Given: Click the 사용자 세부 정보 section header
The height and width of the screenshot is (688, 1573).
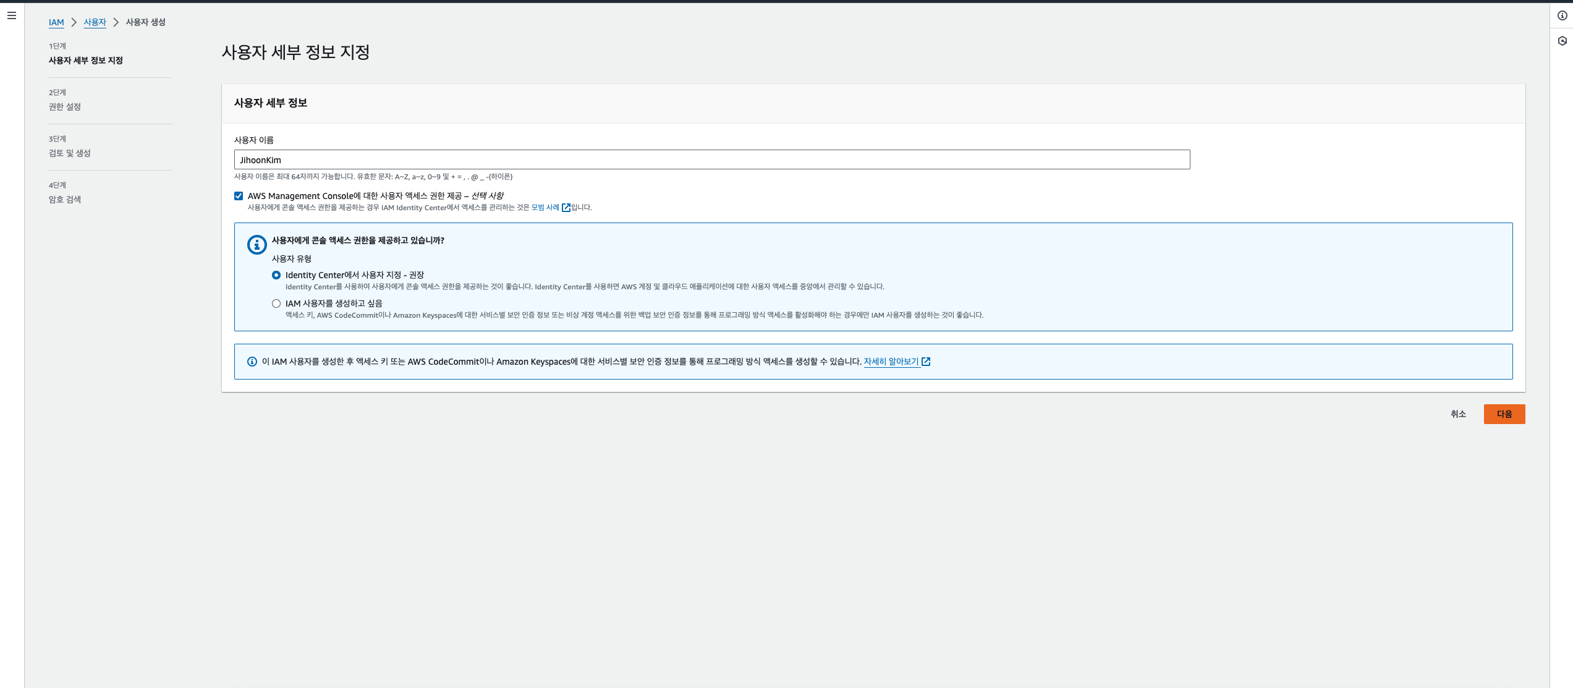Looking at the screenshot, I should [271, 103].
